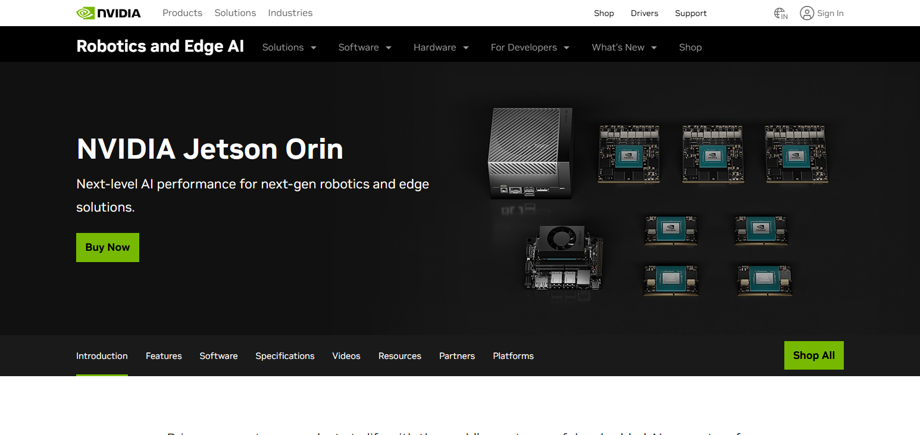
Task: Click the NVIDIA Jetson Orin headline
Action: pos(210,149)
